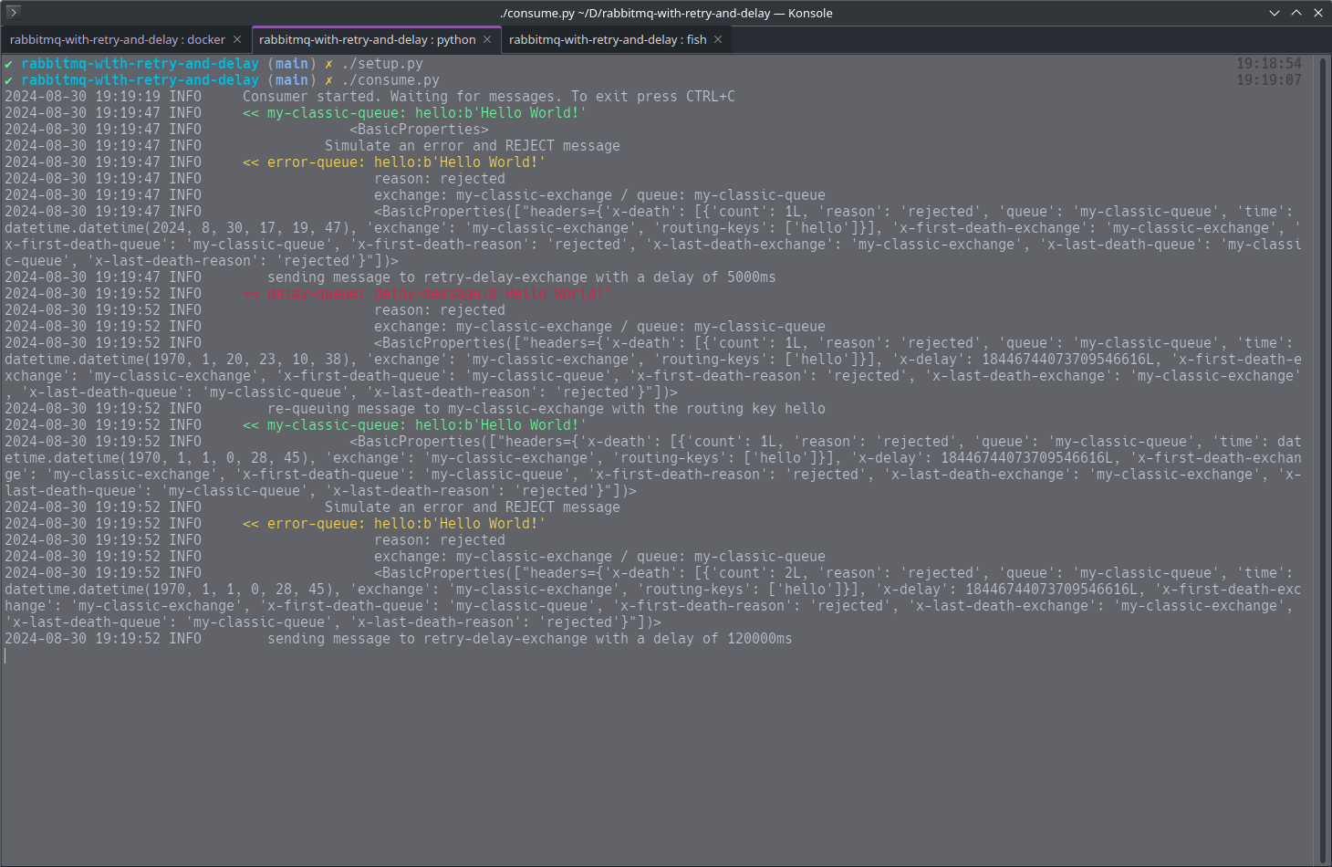
Task: Minimize the Konsole window
Action: tap(1275, 13)
